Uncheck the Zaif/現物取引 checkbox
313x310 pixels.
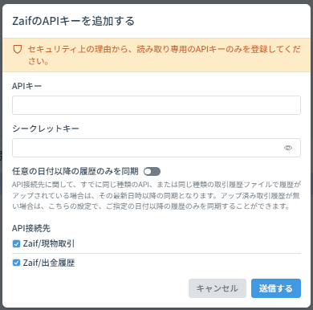coord(16,244)
